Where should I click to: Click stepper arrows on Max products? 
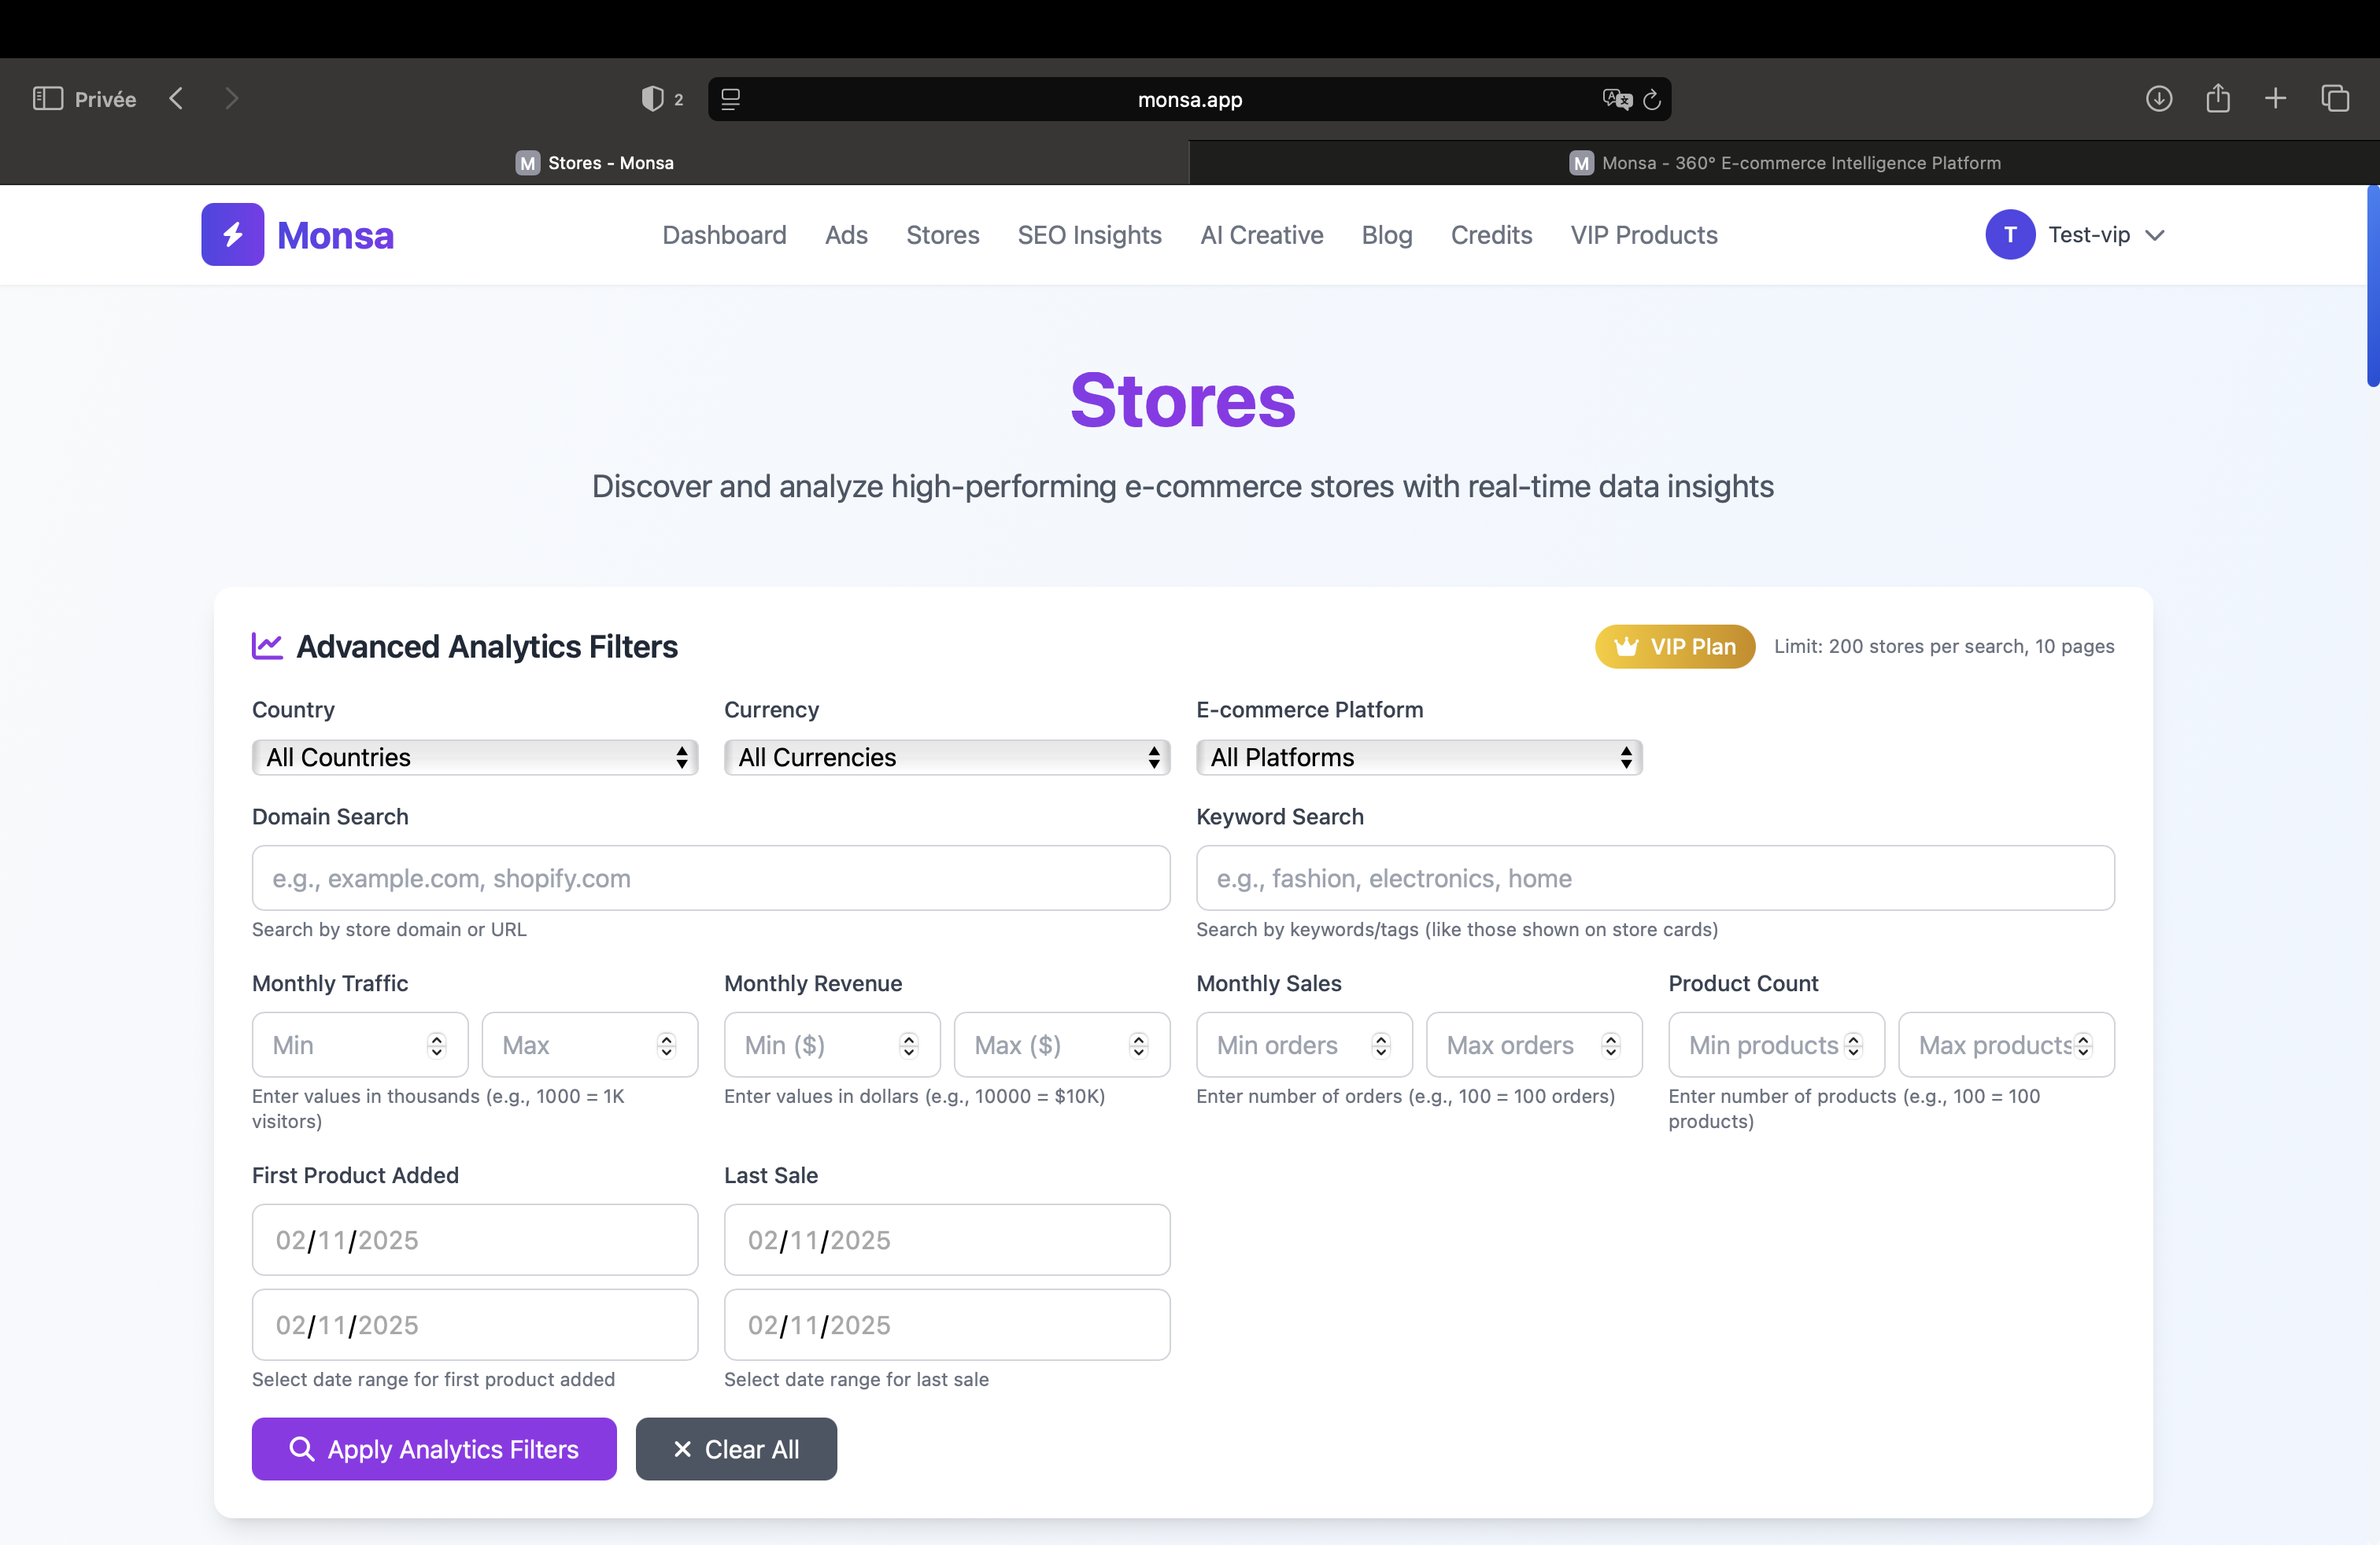2084,1045
